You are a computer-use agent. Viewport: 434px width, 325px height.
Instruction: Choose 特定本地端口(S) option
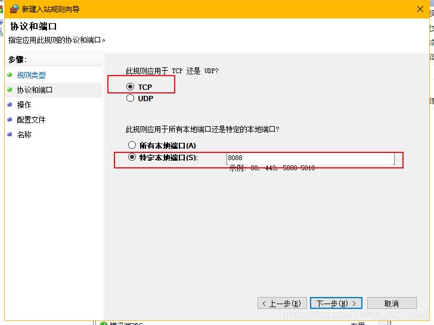132,157
